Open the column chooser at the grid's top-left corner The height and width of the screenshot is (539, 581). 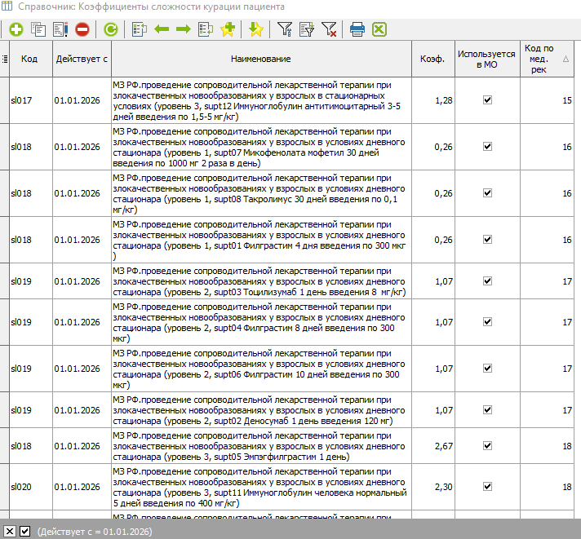point(5,59)
